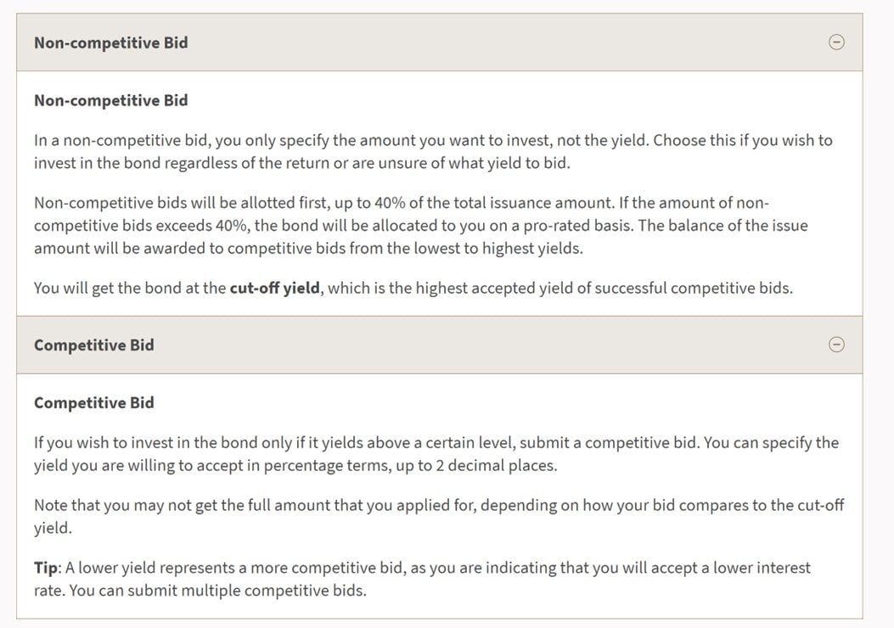Toggle the gray Non-competitive Bid accordion header
The image size is (894, 628).
pyautogui.click(x=440, y=42)
